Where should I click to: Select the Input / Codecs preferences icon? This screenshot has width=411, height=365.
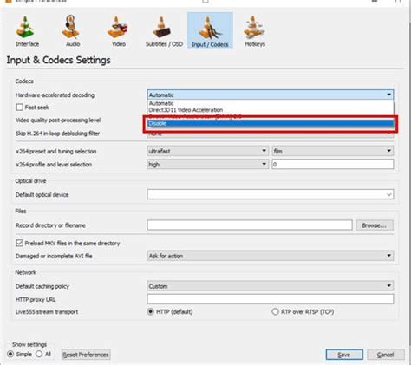[x=210, y=30]
